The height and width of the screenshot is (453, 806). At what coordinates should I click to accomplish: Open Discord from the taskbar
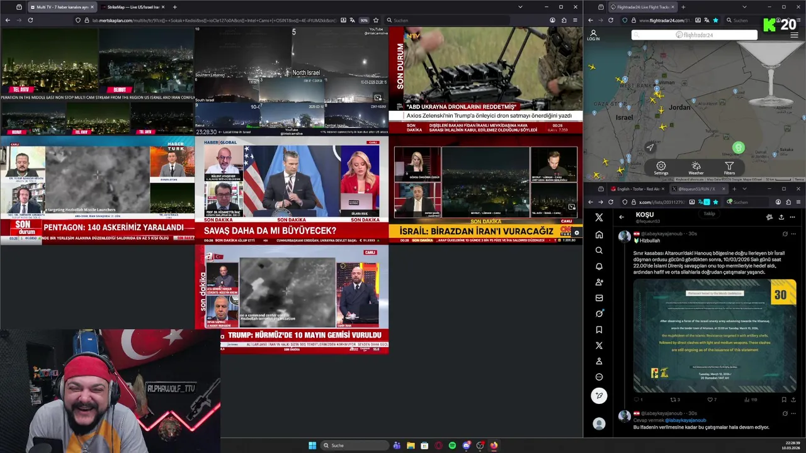[466, 445]
